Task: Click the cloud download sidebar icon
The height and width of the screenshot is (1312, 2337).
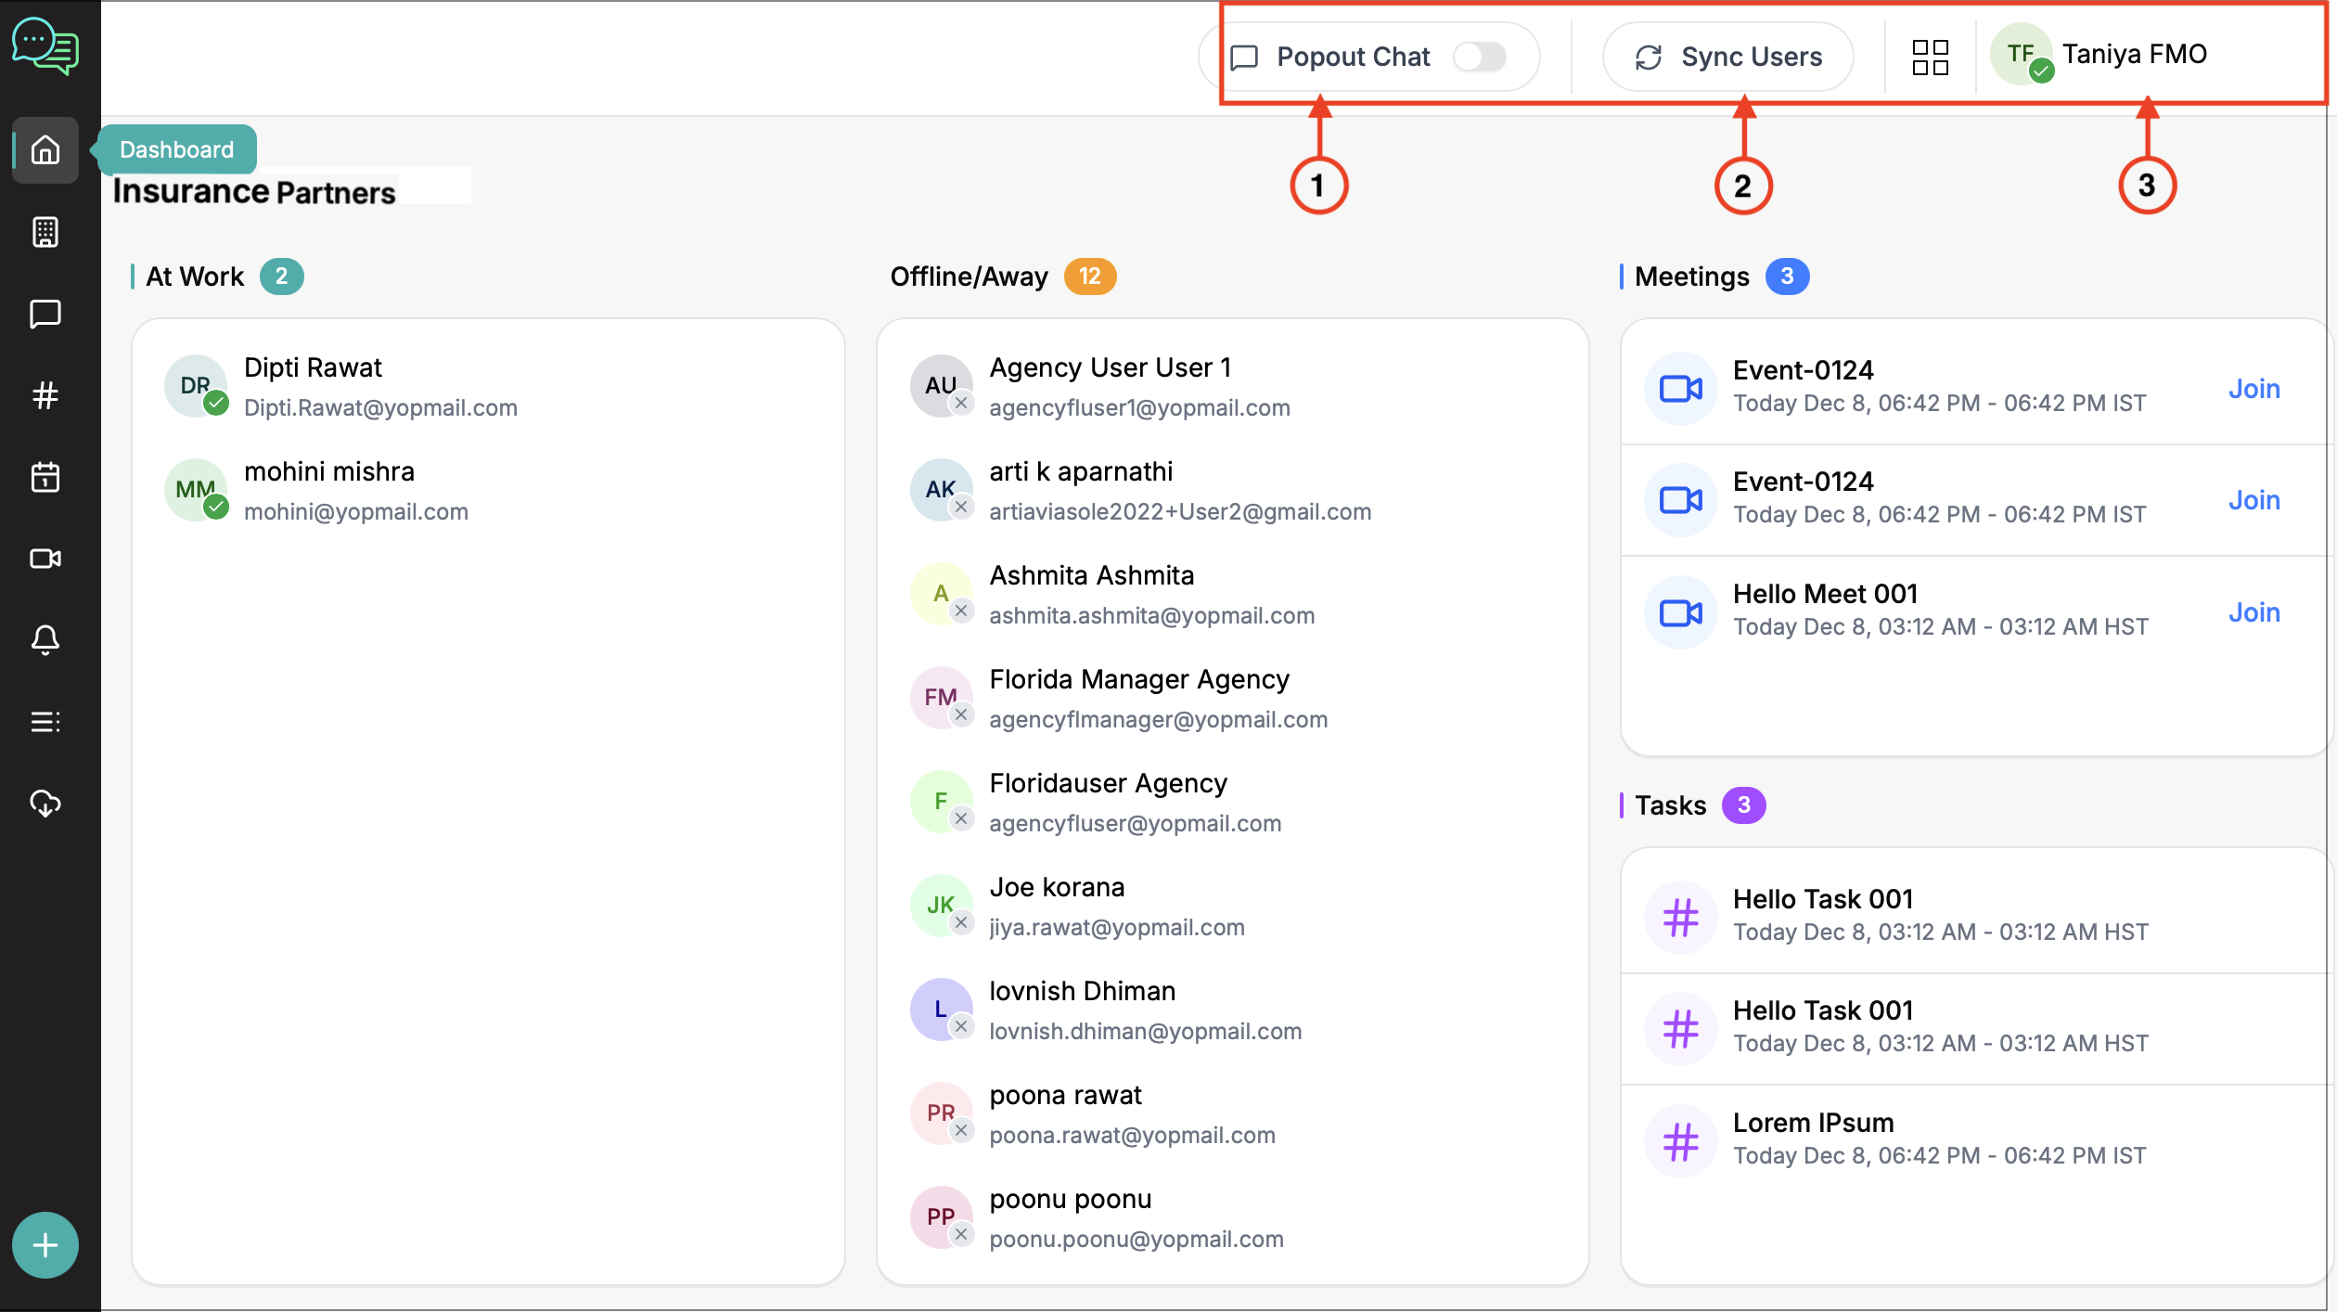Action: coord(45,804)
